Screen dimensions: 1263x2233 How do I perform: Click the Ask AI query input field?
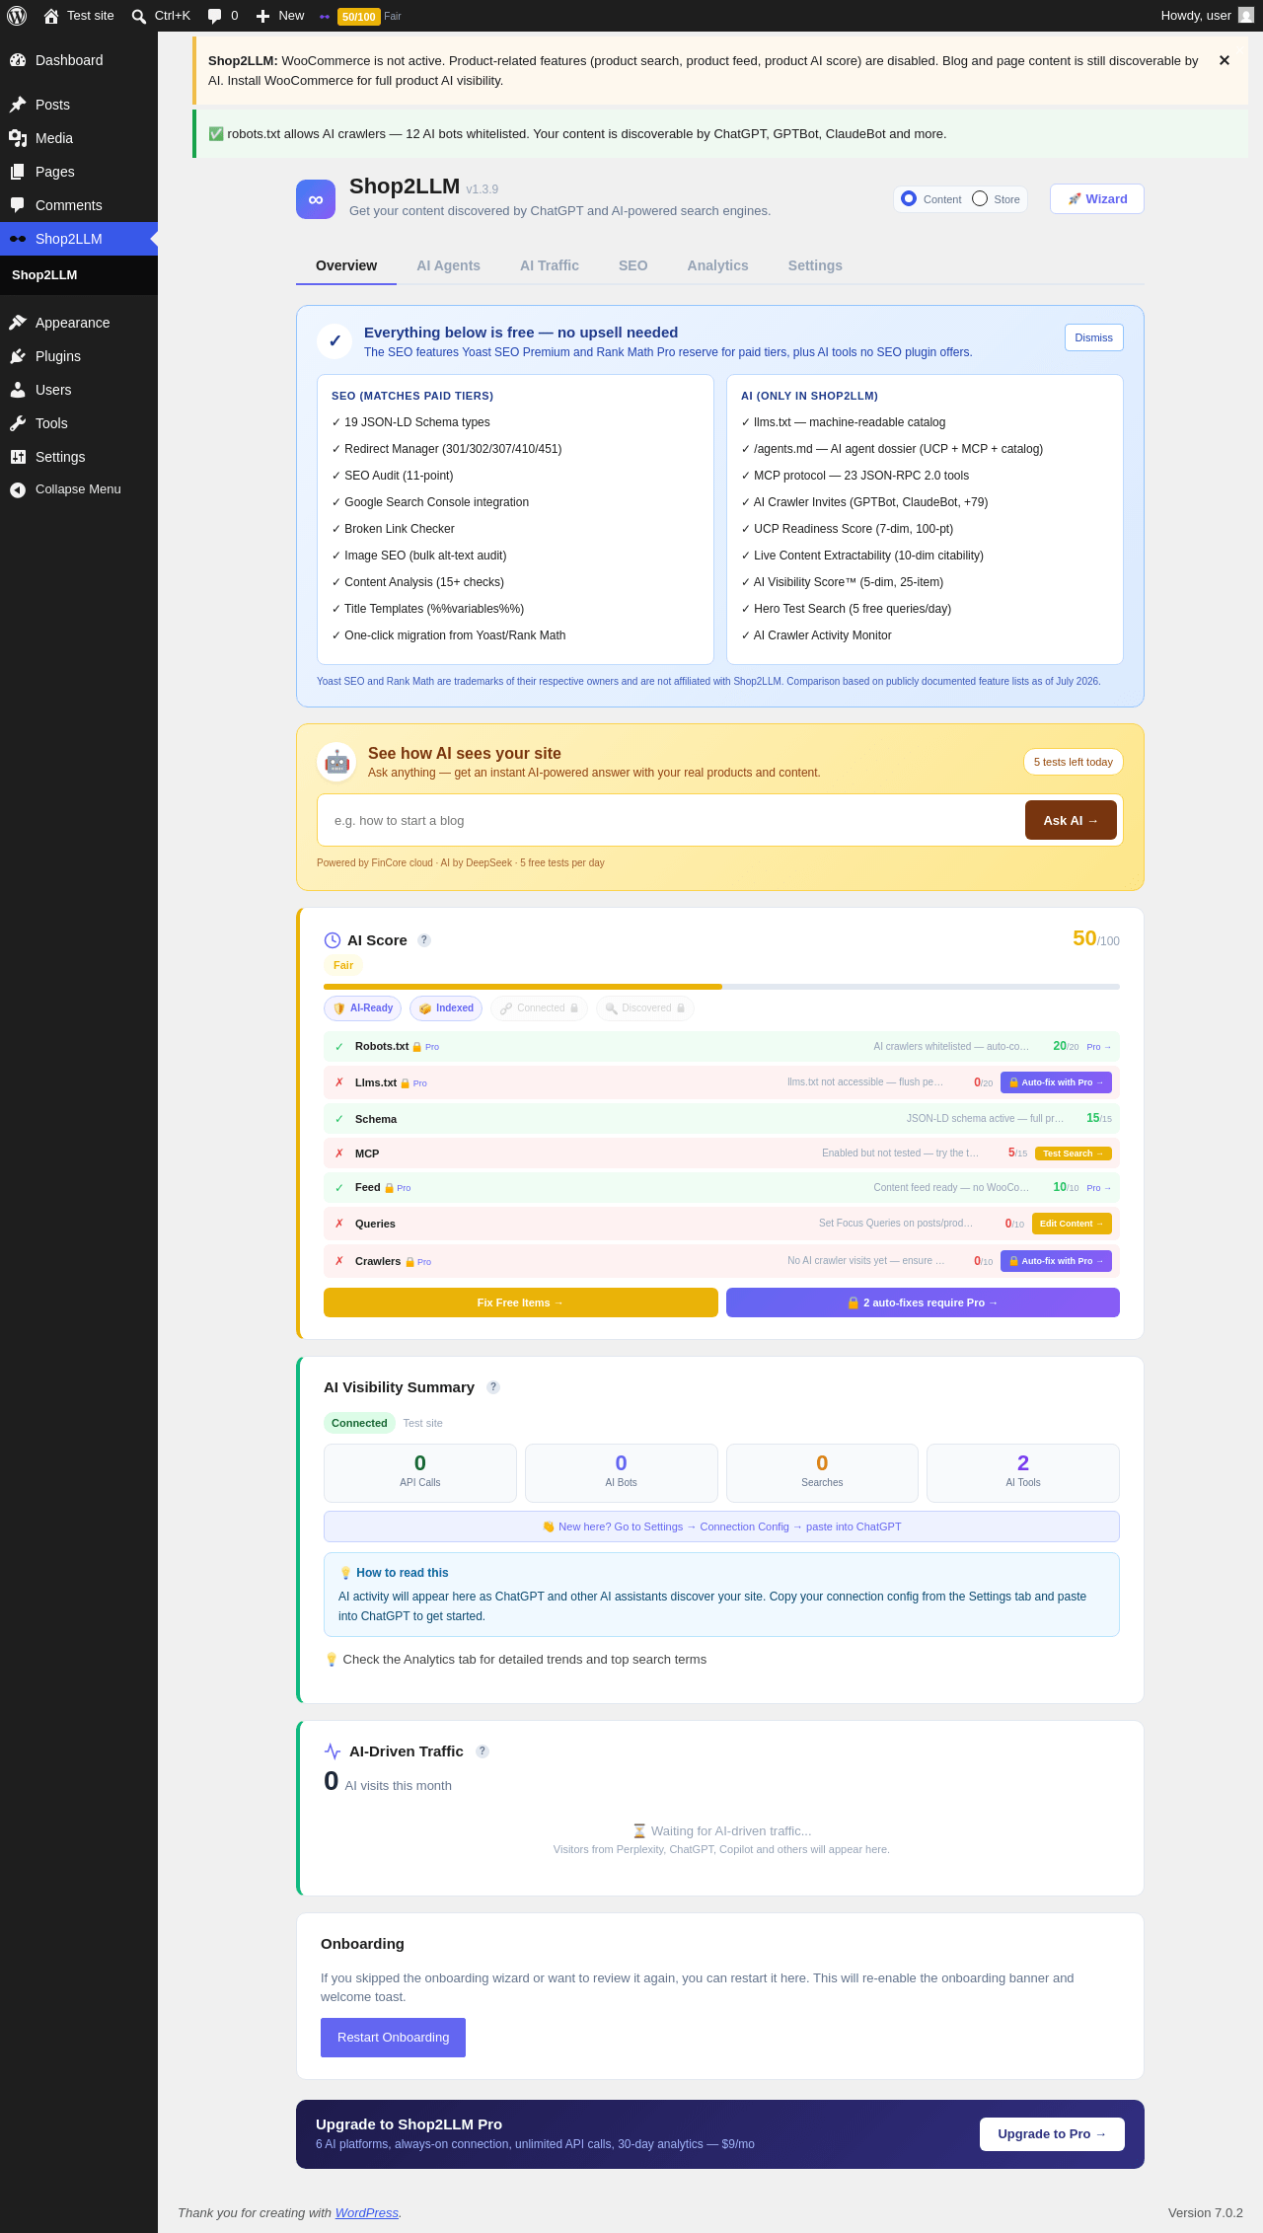(x=673, y=820)
